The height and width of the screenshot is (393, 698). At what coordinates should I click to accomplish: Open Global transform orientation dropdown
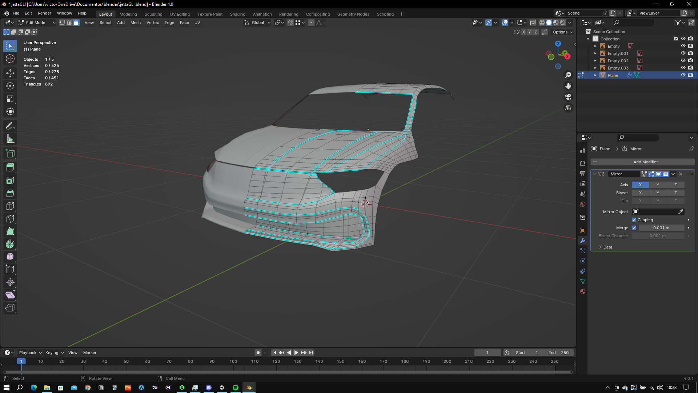tap(258, 23)
